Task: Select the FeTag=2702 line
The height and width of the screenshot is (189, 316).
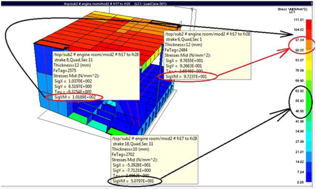Action: point(123,155)
